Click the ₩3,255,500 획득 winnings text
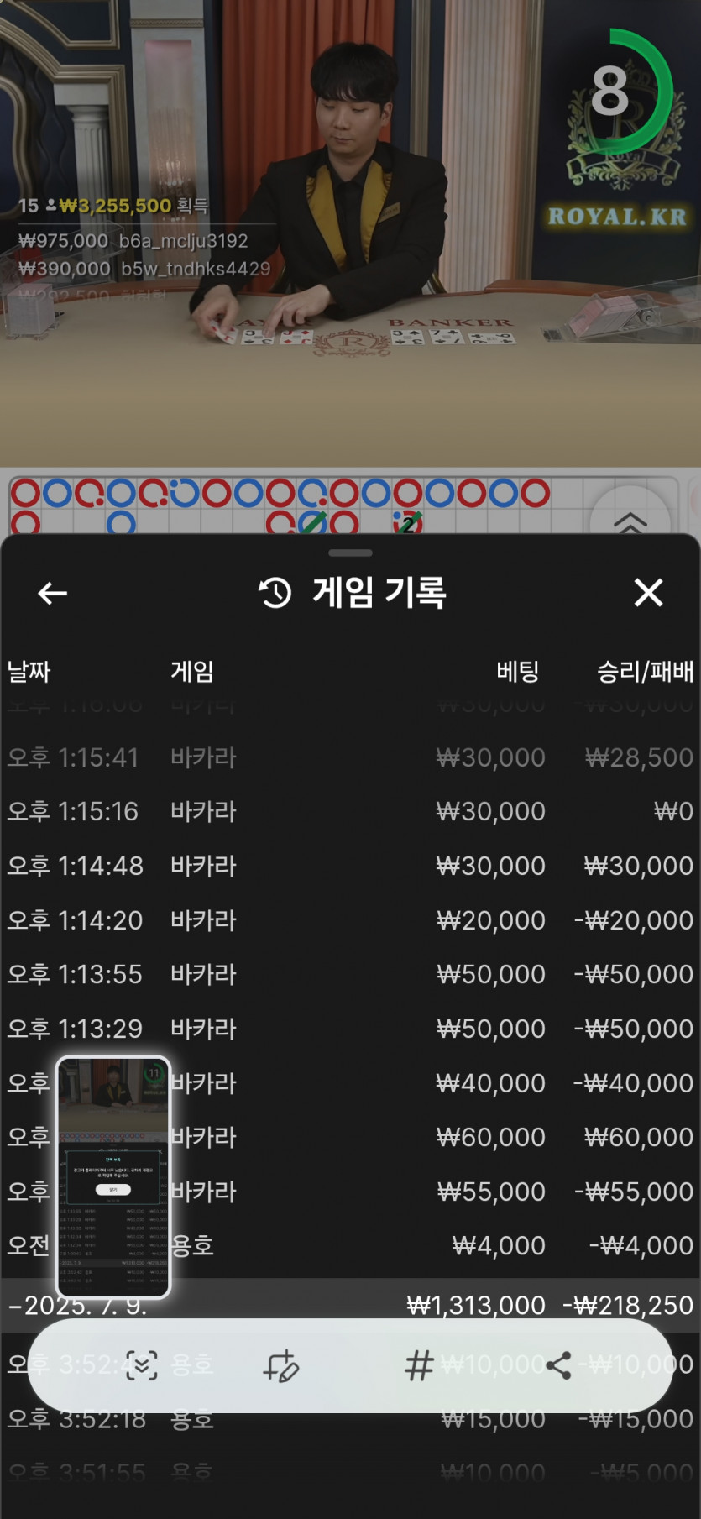 pyautogui.click(x=133, y=206)
